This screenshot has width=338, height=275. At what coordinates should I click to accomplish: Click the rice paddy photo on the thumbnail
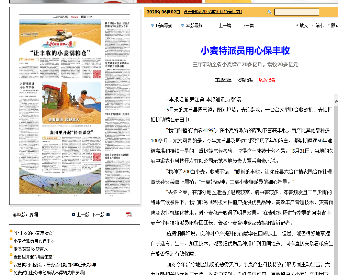coord(60,180)
